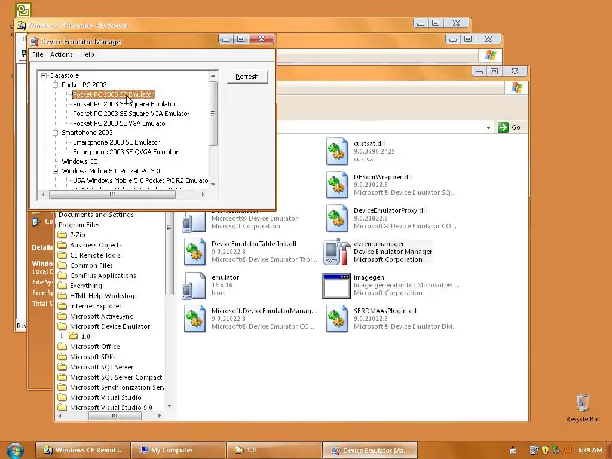Collapse the Datastore tree node
Image resolution: width=612 pixels, height=459 pixels.
(x=44, y=75)
